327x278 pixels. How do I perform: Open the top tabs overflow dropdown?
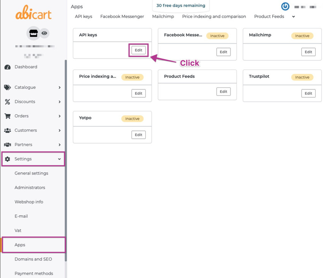click(x=294, y=17)
